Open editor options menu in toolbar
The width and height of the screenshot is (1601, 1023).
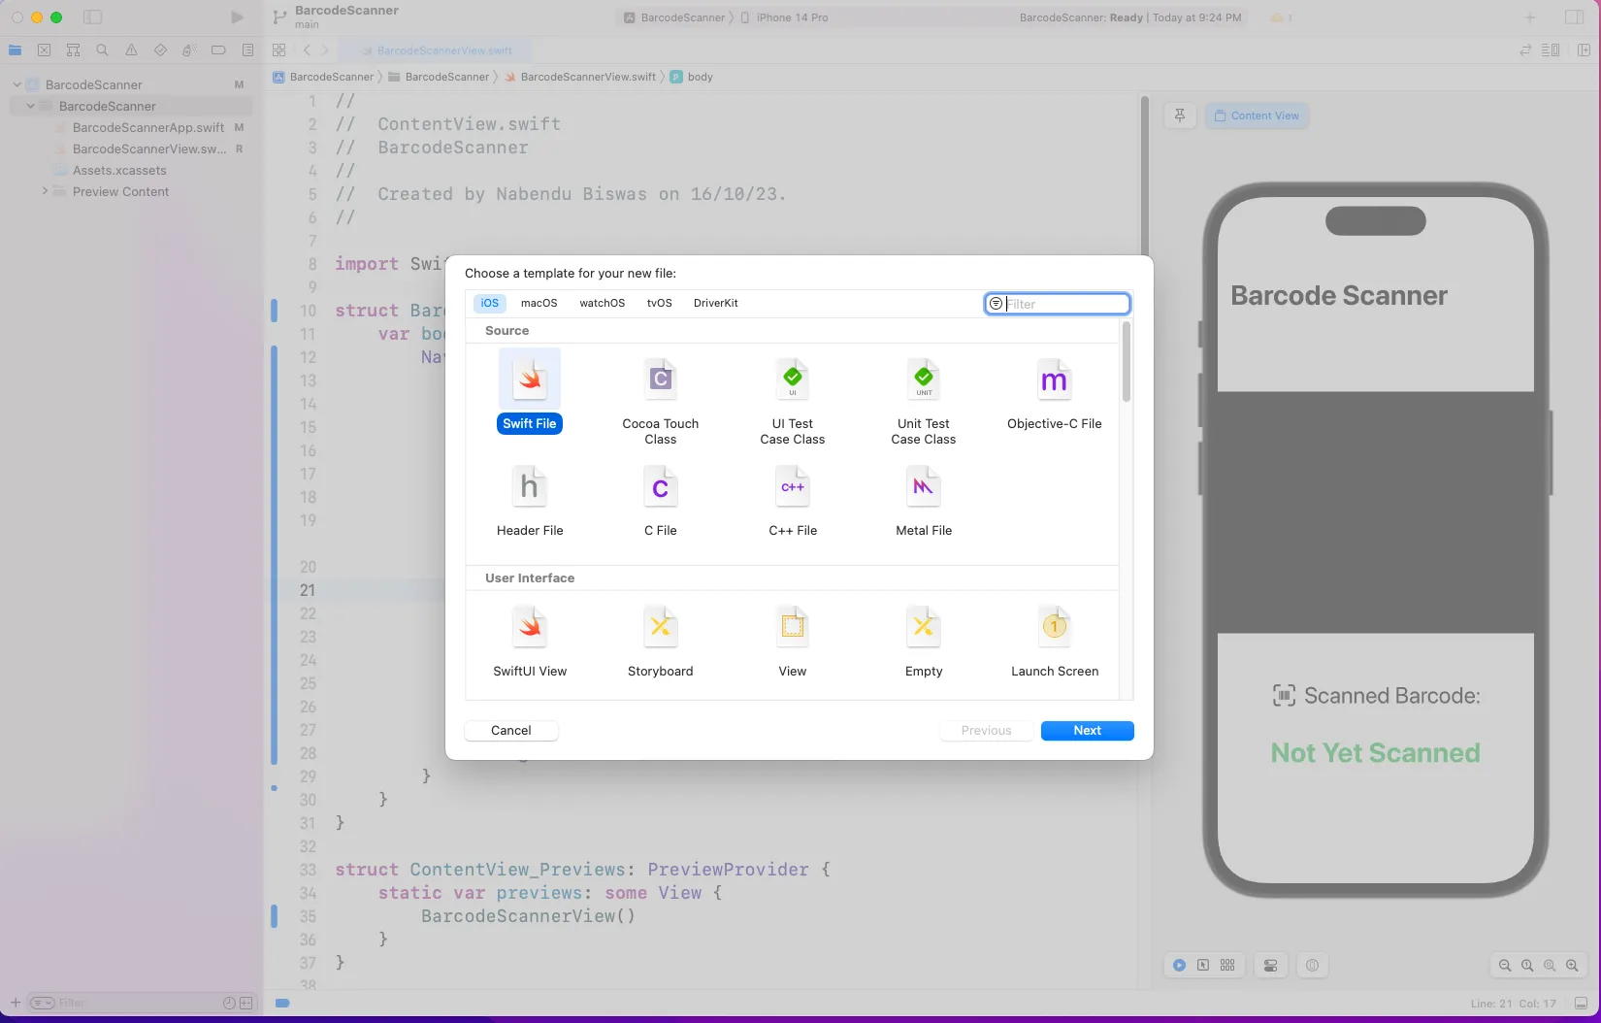(x=1551, y=50)
